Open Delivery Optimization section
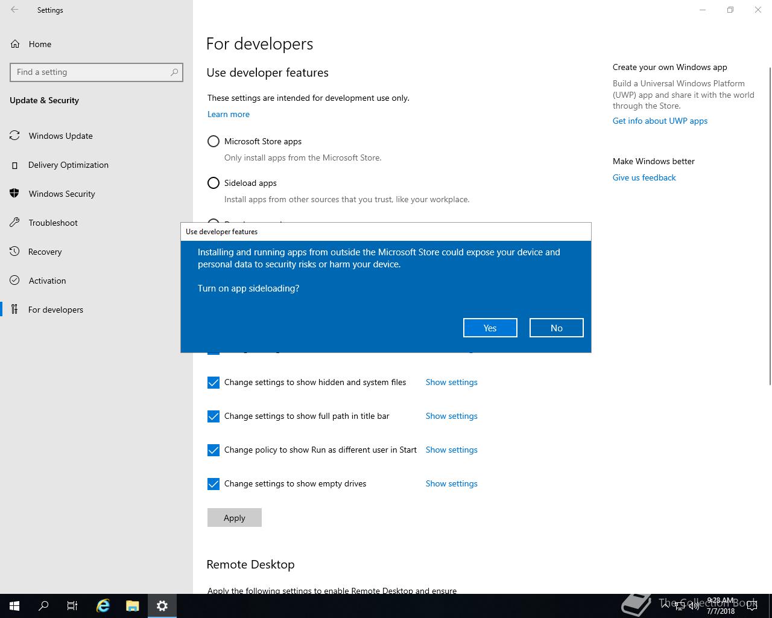Image resolution: width=772 pixels, height=618 pixels. click(x=96, y=165)
